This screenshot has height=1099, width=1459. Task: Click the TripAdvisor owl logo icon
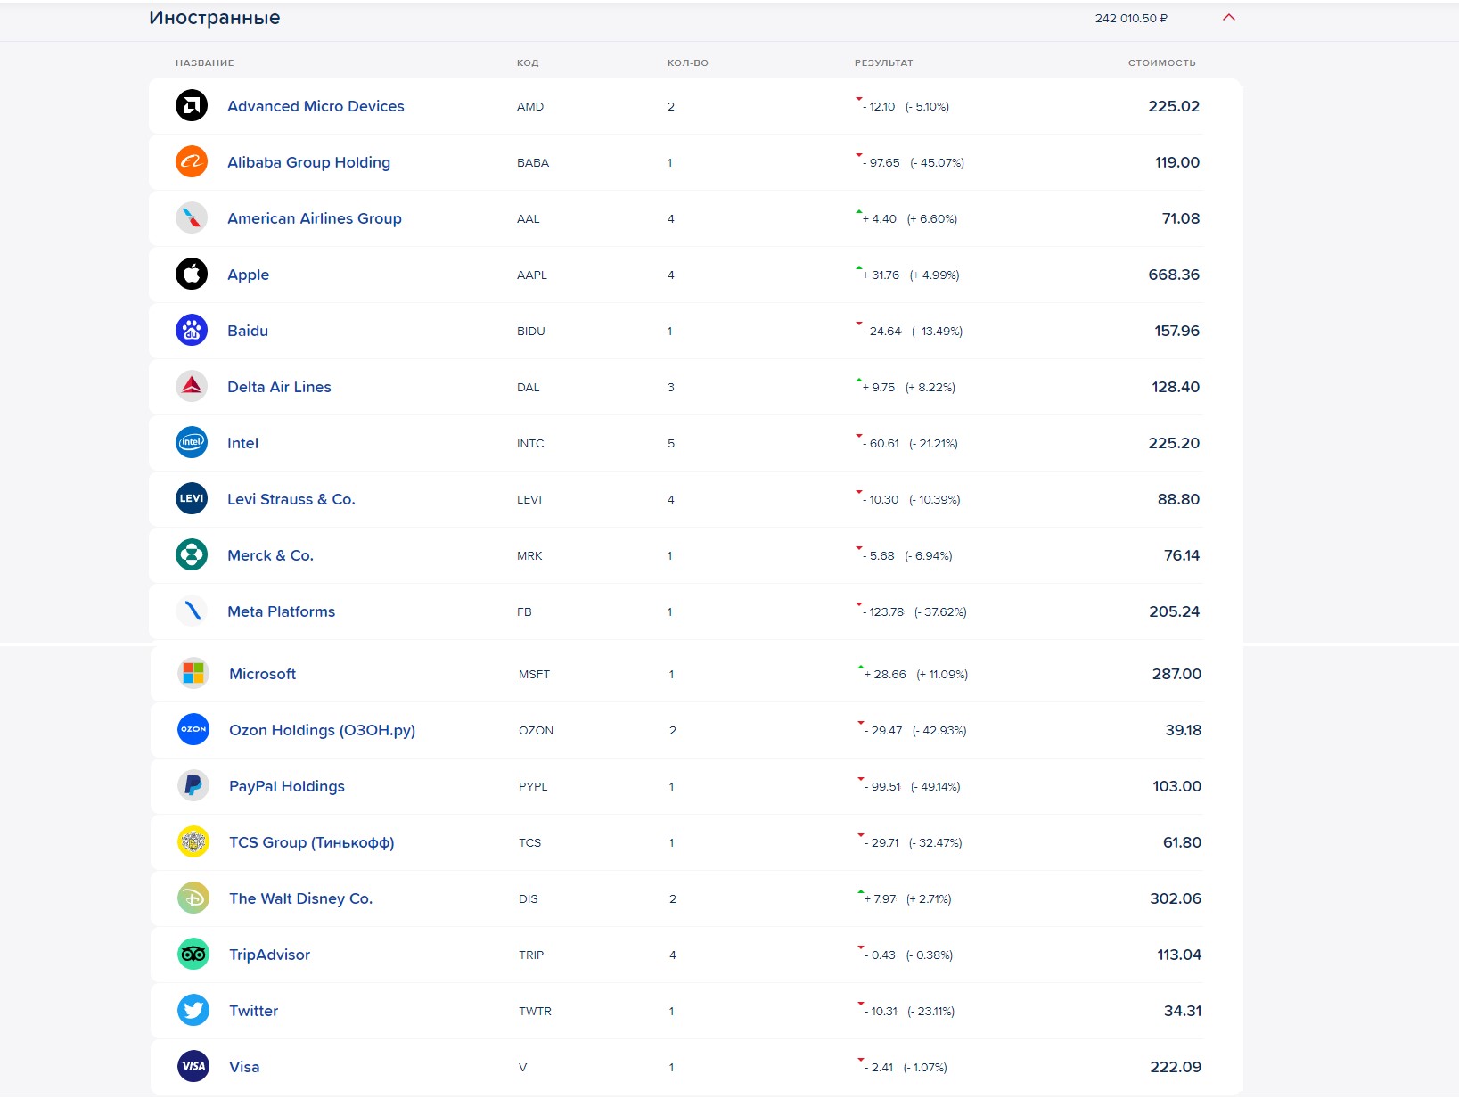click(x=193, y=955)
